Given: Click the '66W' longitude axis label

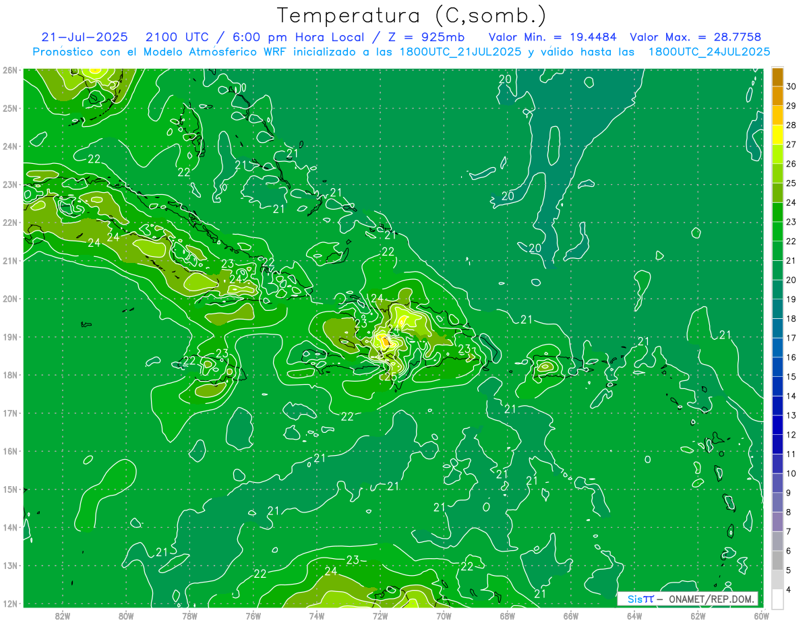Looking at the screenshot, I should [571, 616].
